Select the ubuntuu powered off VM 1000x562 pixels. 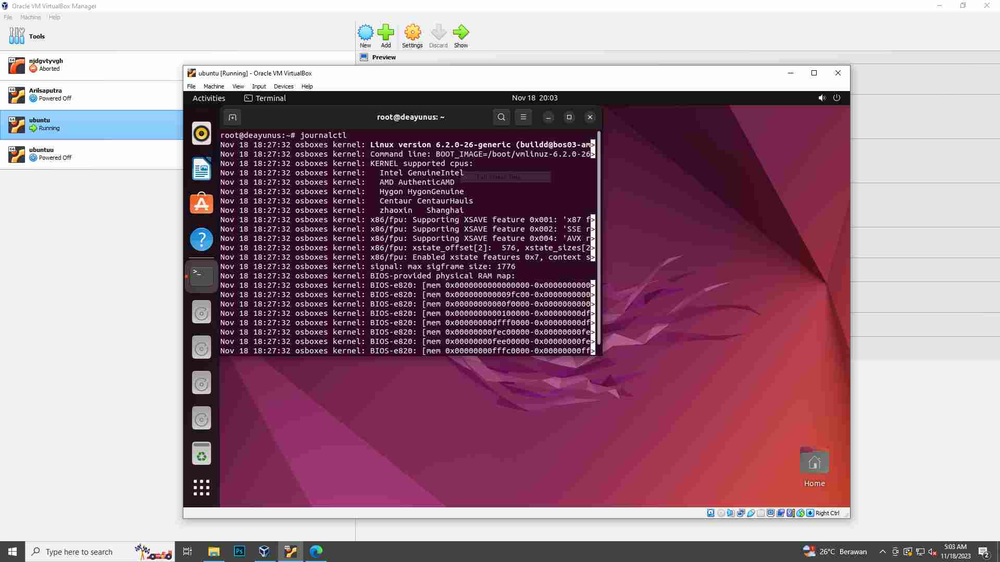click(91, 154)
